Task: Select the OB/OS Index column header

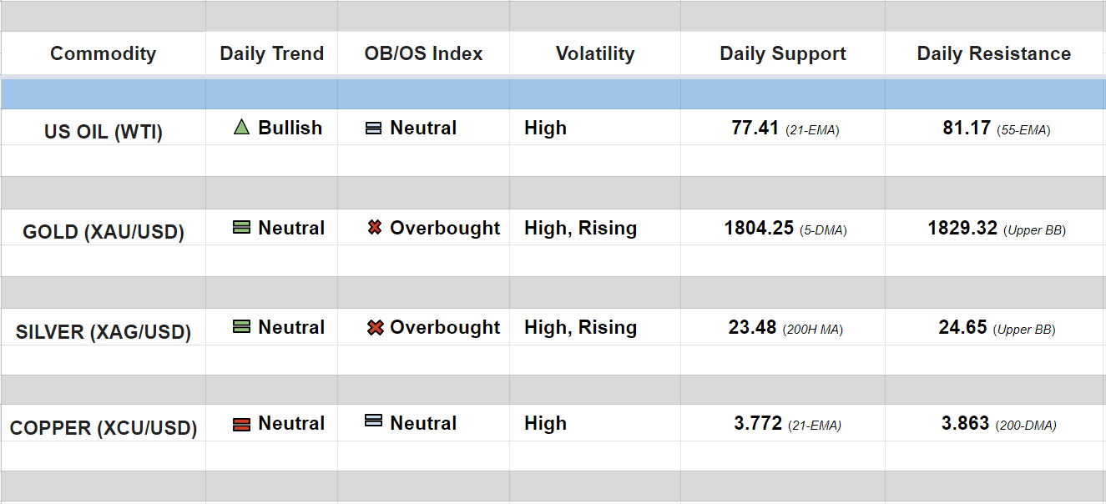Action: pos(423,53)
